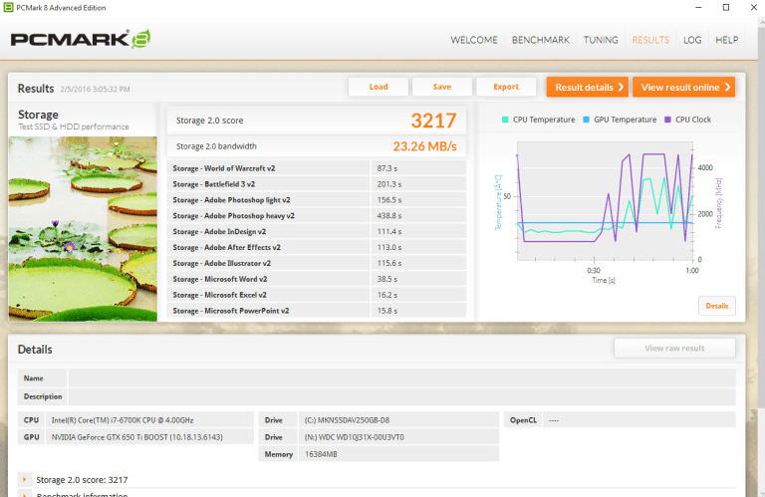Viewport: 765px width, 497px height.
Task: Click the Storage lily pond thumbnail
Action: (83, 229)
